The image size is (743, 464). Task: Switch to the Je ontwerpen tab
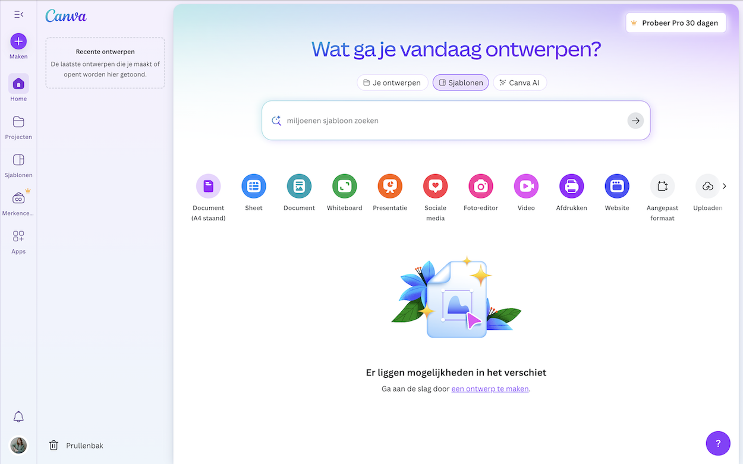coord(392,83)
